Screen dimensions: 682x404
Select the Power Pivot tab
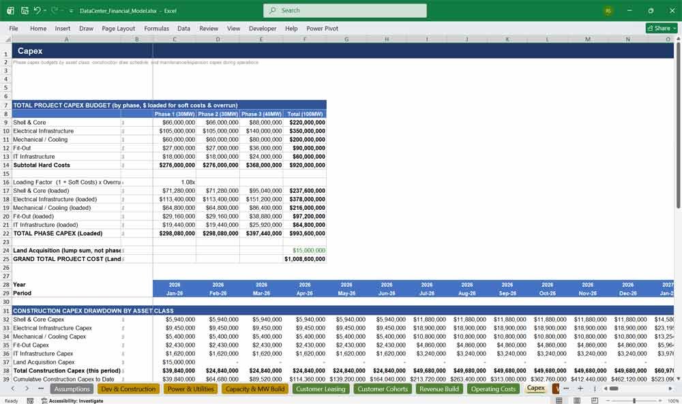[323, 28]
